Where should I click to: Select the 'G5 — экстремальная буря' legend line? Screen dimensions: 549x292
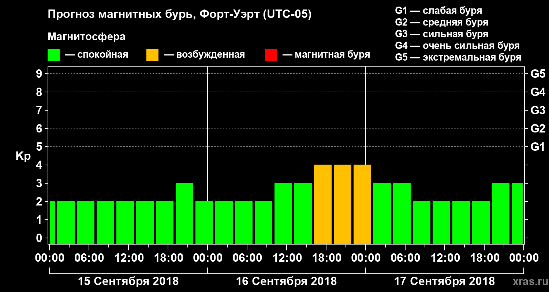[458, 57]
